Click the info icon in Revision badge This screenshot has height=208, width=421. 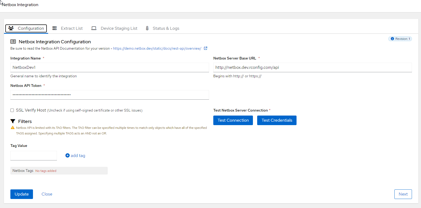(x=392, y=39)
